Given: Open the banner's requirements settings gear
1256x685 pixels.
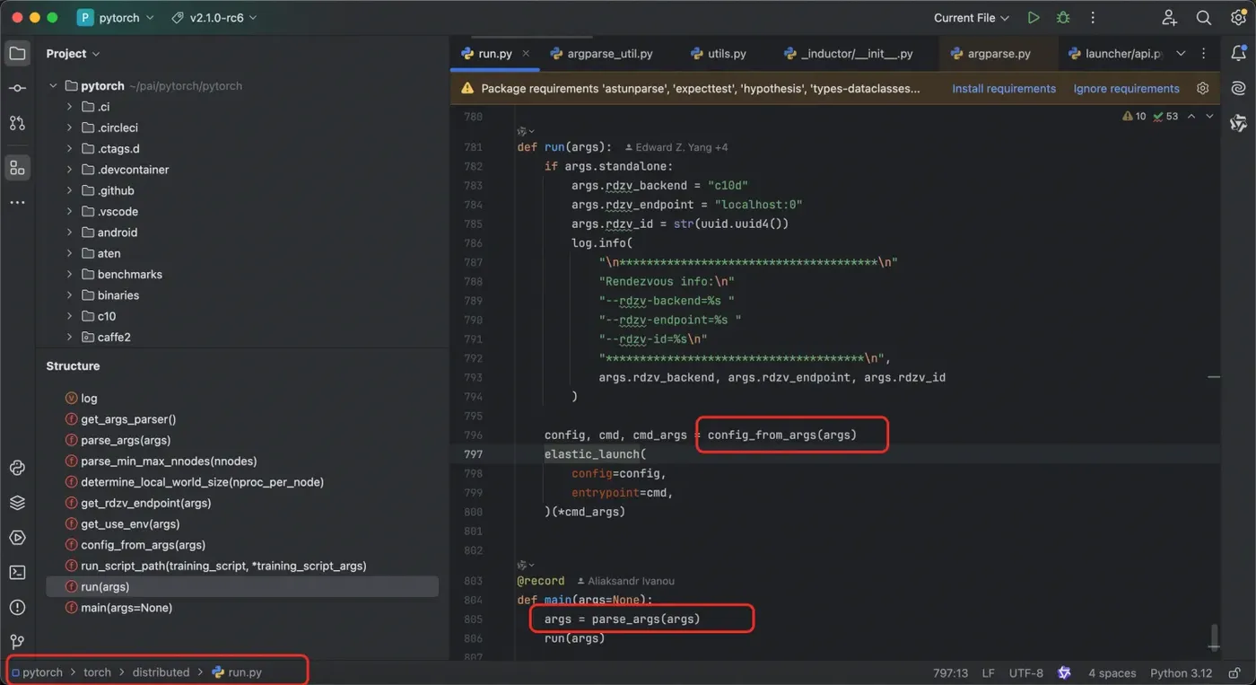Looking at the screenshot, I should [x=1203, y=88].
